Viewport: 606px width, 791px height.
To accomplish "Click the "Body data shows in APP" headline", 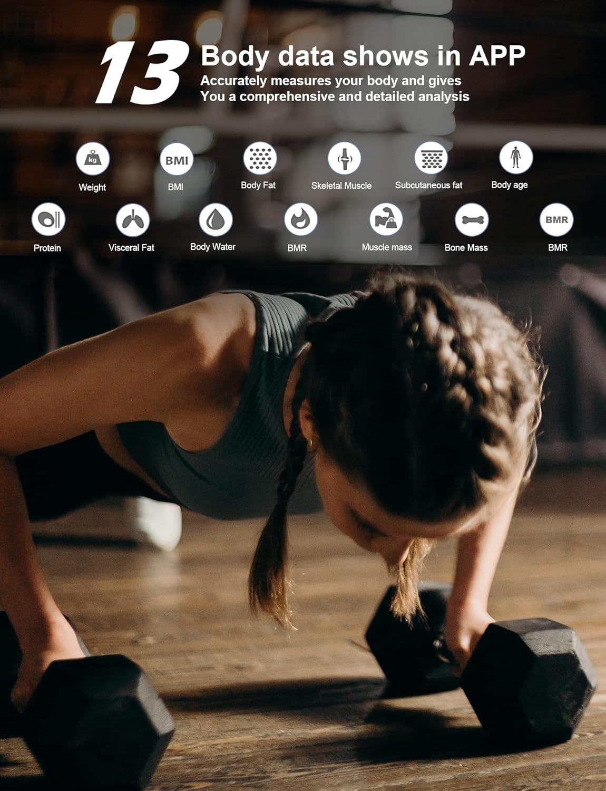I will [363, 56].
